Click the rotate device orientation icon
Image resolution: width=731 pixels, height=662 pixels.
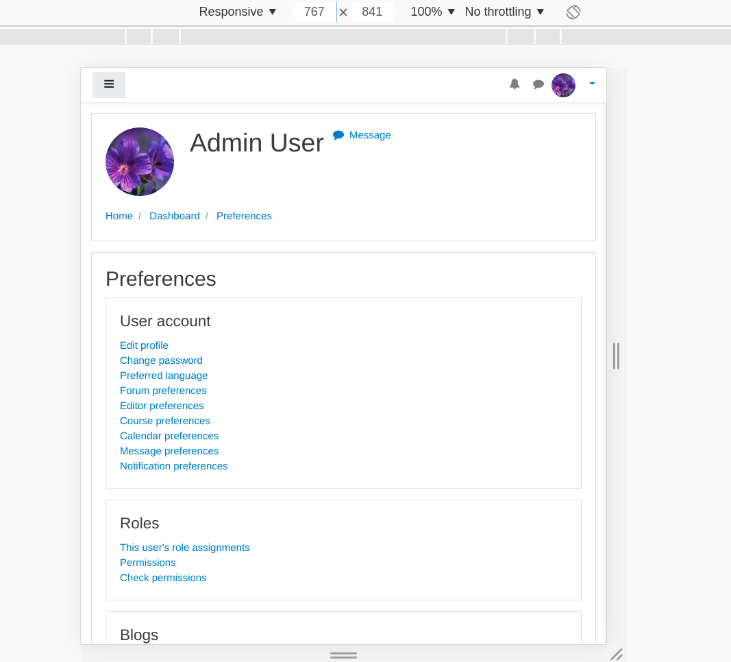573,12
